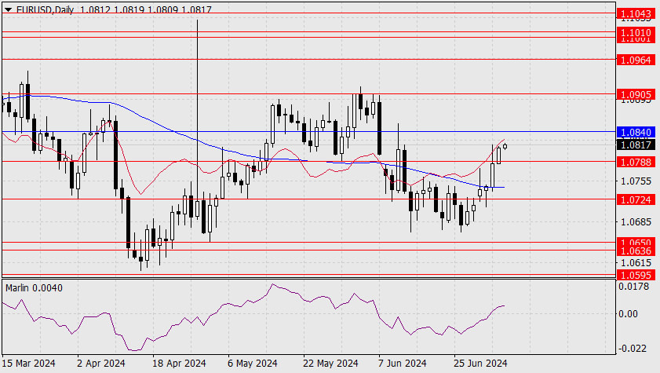Select the Marlin 0.0040 indicator label
Image resolution: width=660 pixels, height=373 pixels.
34,288
